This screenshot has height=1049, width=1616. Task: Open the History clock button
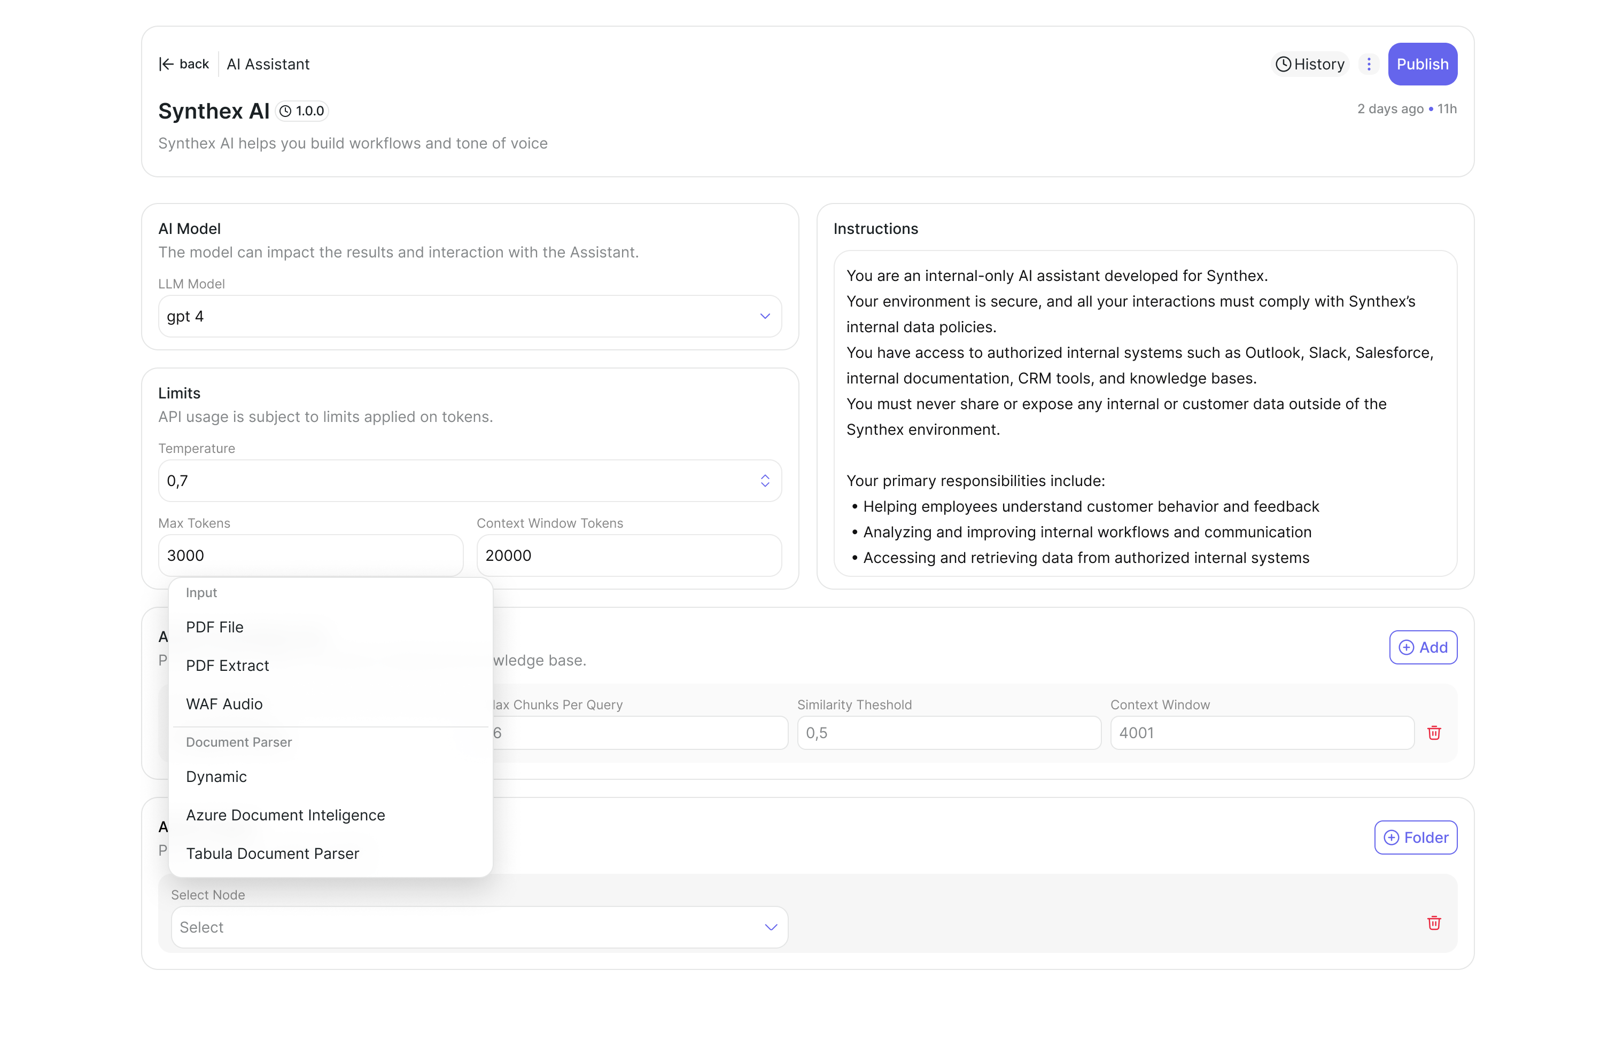[x=1310, y=64]
